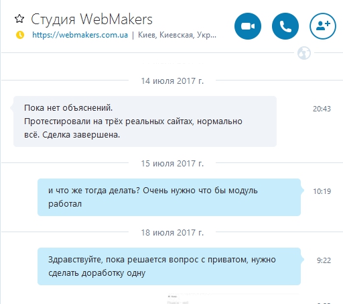Open the https://webmakers.com.ua link
The image size is (343, 304).
click(x=80, y=35)
